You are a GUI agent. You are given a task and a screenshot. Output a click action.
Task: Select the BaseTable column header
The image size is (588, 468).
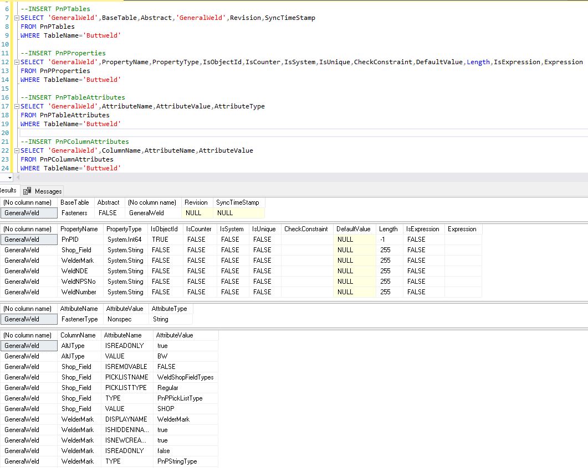pos(74,202)
